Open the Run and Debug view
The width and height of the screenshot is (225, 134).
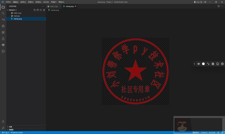(3, 26)
